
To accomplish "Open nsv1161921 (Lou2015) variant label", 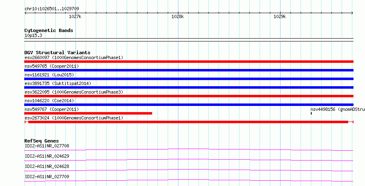I will click(49, 75).
